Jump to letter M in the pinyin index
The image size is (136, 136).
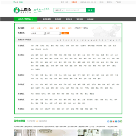(88, 40)
